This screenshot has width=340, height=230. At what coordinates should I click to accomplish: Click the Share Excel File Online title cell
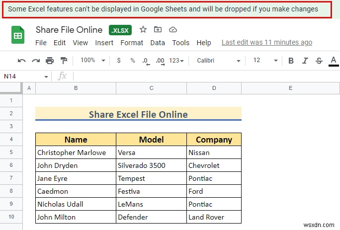(138, 114)
